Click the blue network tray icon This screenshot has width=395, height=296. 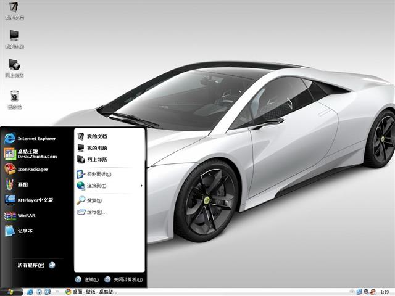pyautogui.click(x=359, y=292)
